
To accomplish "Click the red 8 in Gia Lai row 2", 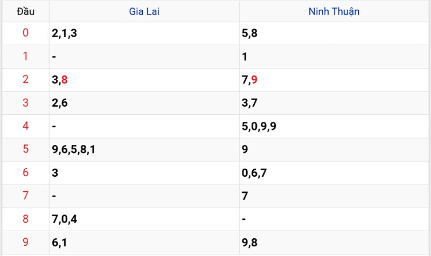I will click(64, 80).
